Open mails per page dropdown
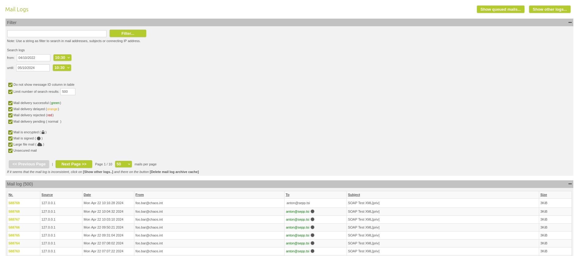Viewport: 577px width, 256px height. (123, 164)
